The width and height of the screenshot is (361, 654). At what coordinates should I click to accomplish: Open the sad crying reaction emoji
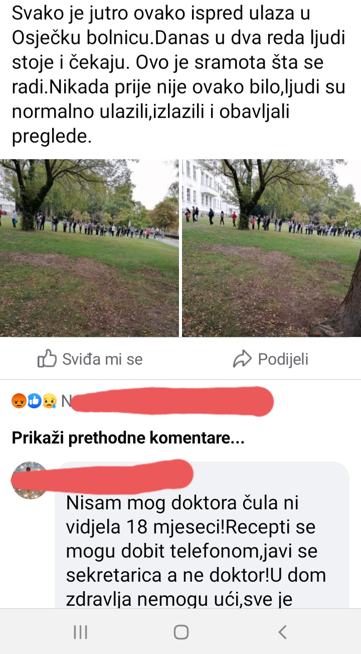(x=49, y=401)
